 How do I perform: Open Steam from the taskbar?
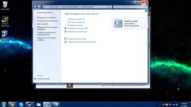[x=30, y=104]
